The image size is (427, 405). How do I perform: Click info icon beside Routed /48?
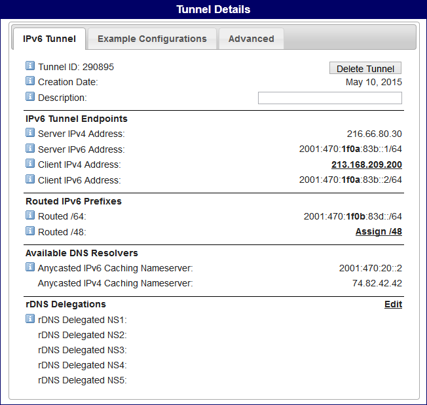(30, 231)
